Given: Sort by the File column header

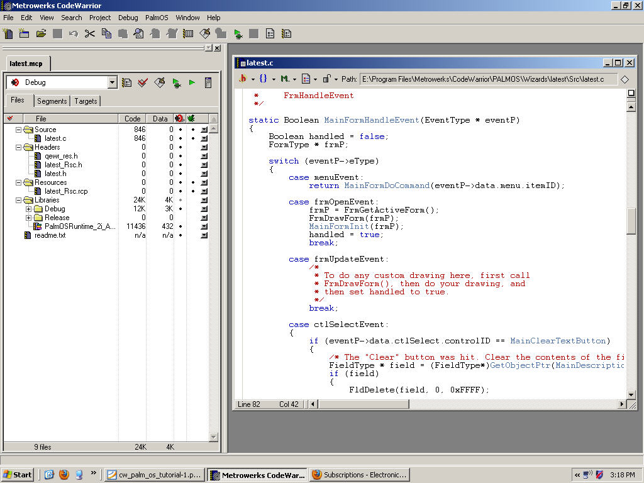Looking at the screenshot, I should (70, 119).
